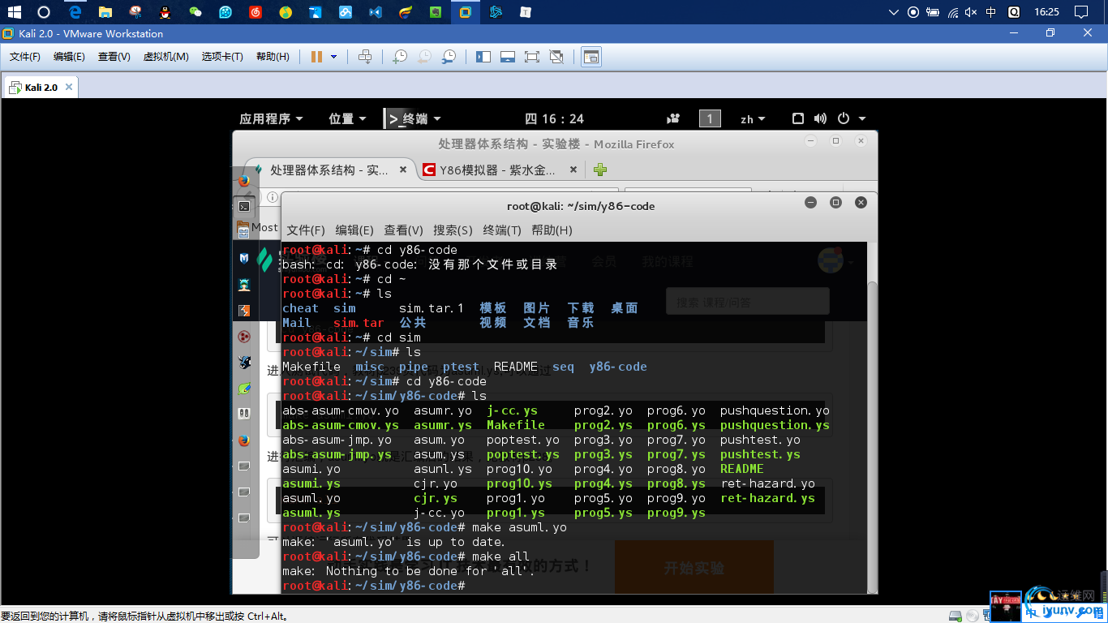Send Ctrl+Alt+Del to the VM toolbar icon
Image resolution: width=1108 pixels, height=623 pixels.
[x=365, y=57]
